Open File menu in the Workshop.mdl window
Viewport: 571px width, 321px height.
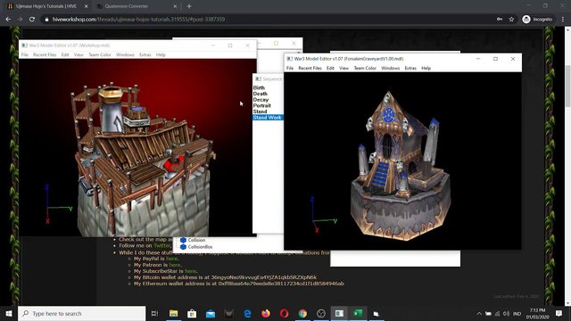tap(24, 54)
